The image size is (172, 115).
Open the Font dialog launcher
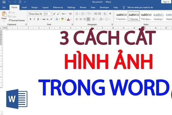[72, 25]
